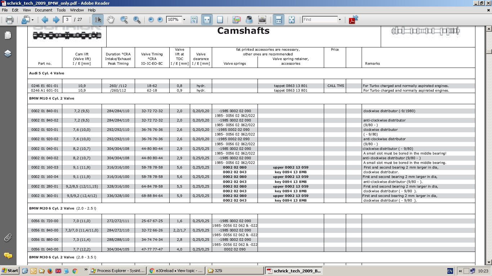Choose the Hand tool

point(111,20)
